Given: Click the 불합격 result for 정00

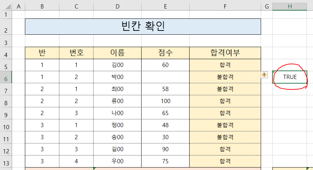Looking at the screenshot, I should point(225,125).
